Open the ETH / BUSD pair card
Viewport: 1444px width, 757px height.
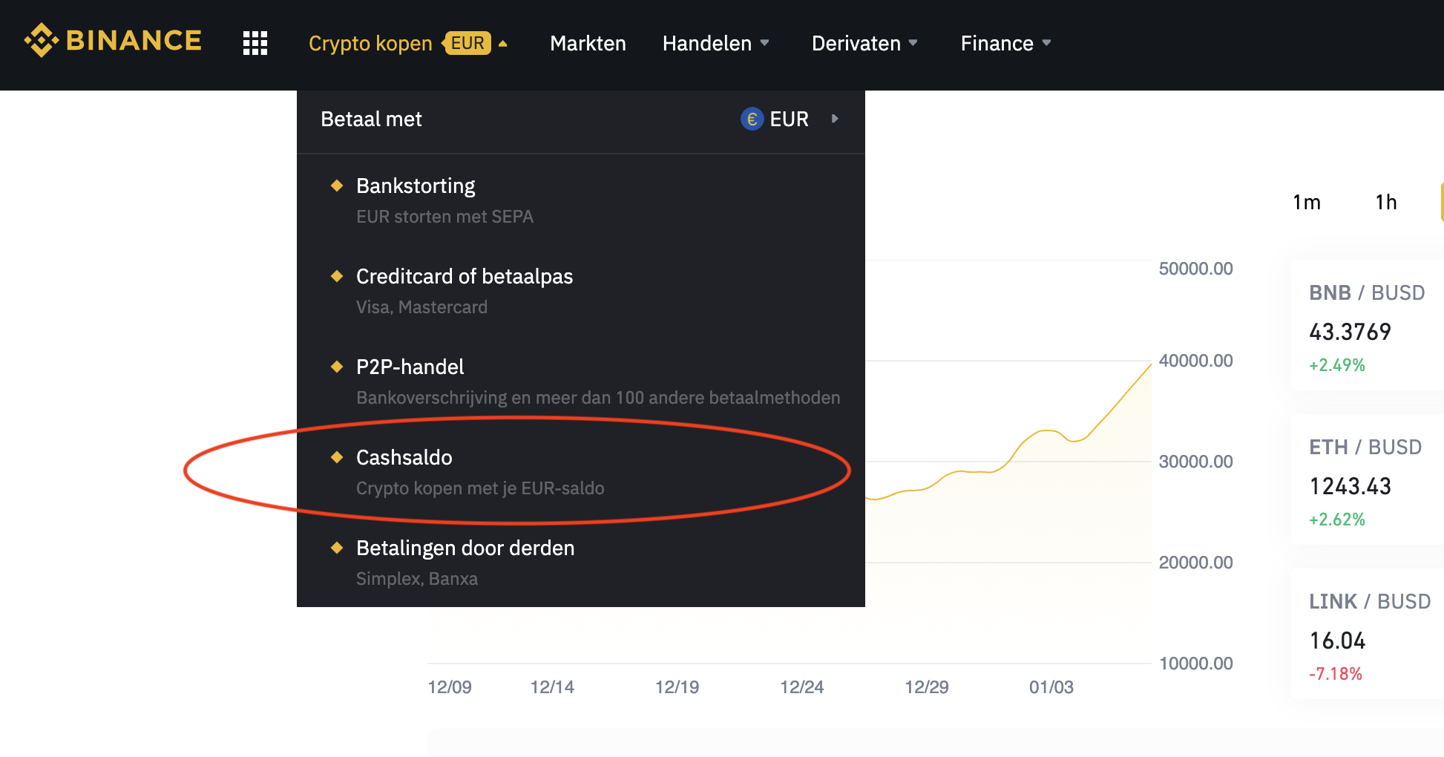tap(1368, 479)
